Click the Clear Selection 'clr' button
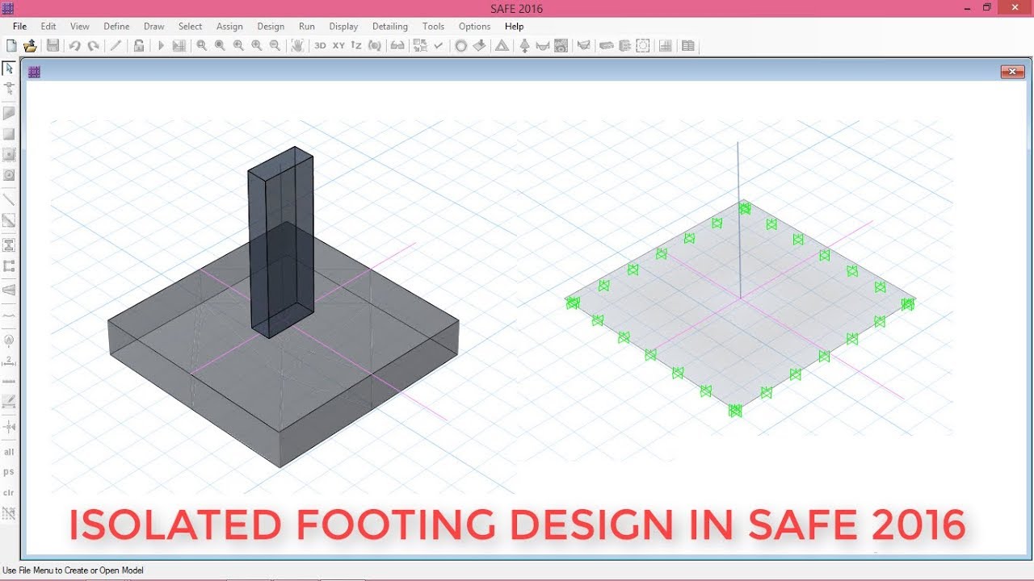Screen dimensions: 1034x581 (9, 492)
